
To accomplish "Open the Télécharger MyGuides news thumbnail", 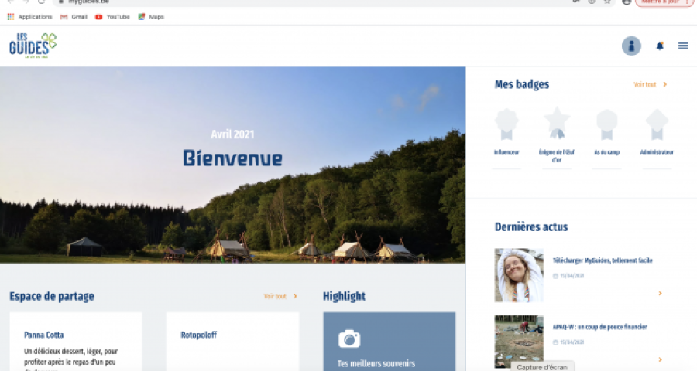I will pyautogui.click(x=519, y=275).
